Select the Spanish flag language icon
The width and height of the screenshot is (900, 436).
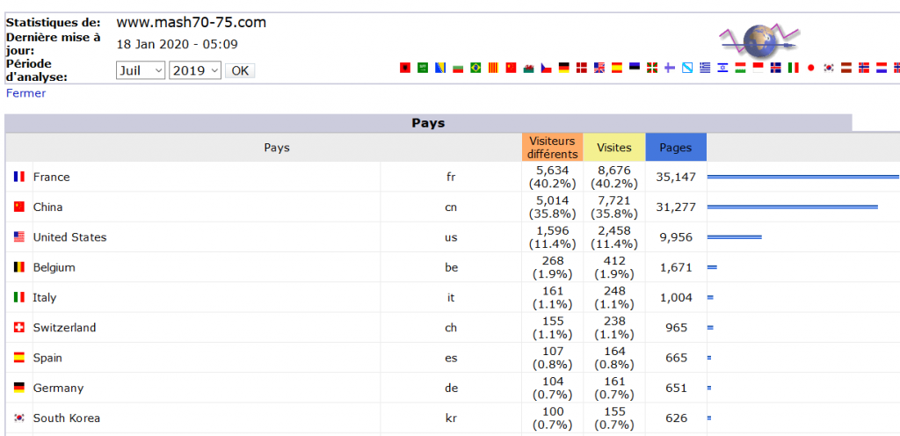pos(616,69)
